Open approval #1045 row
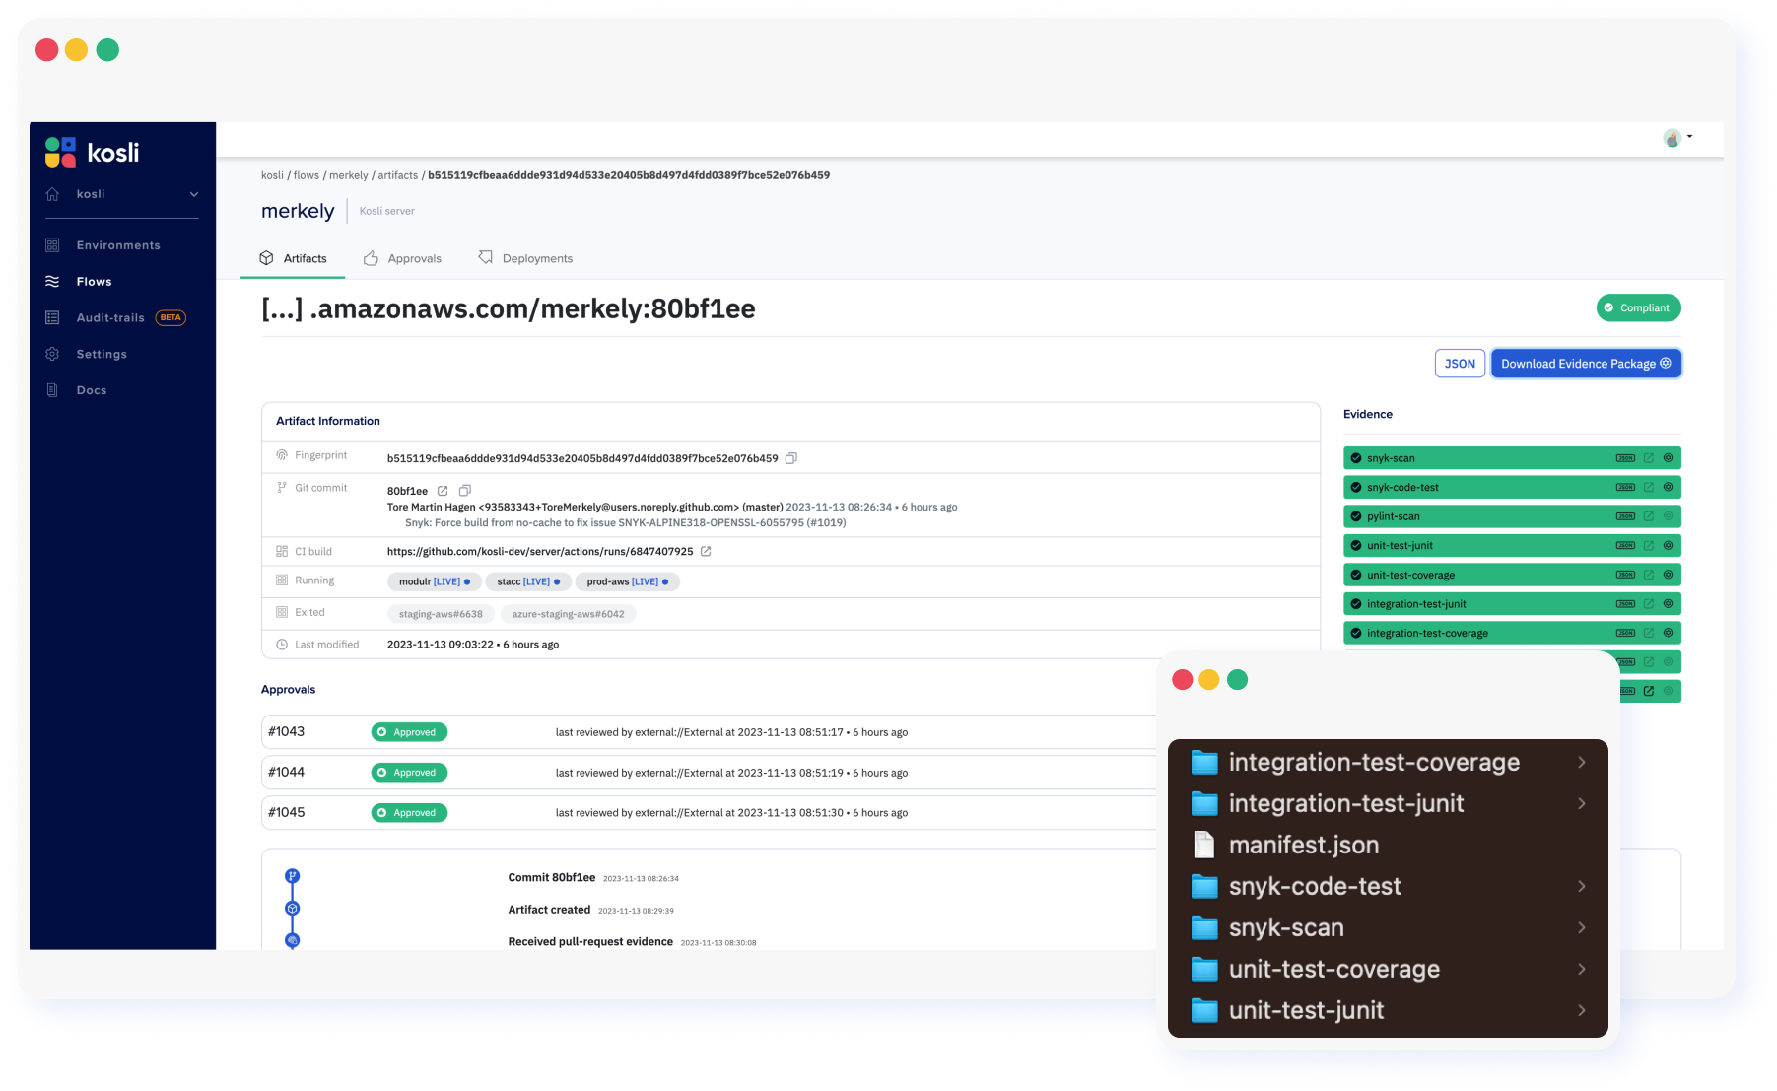 tap(710, 813)
